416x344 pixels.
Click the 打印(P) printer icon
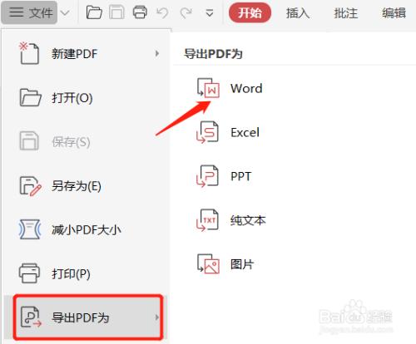(29, 273)
